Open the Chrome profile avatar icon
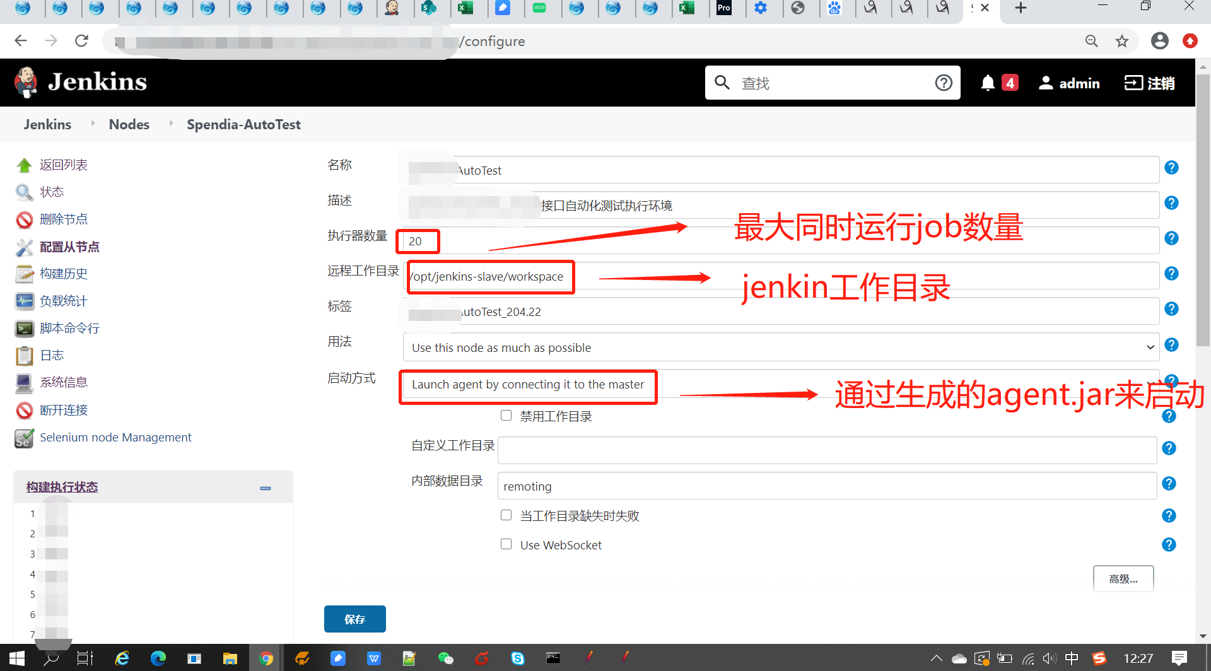Viewport: 1211px width, 671px height. coord(1159,41)
